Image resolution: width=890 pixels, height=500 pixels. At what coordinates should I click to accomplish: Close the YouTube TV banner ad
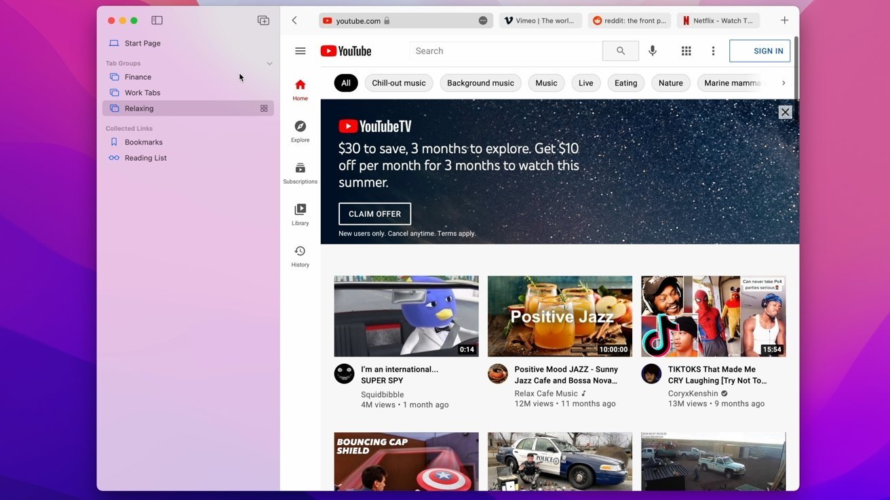coord(785,112)
